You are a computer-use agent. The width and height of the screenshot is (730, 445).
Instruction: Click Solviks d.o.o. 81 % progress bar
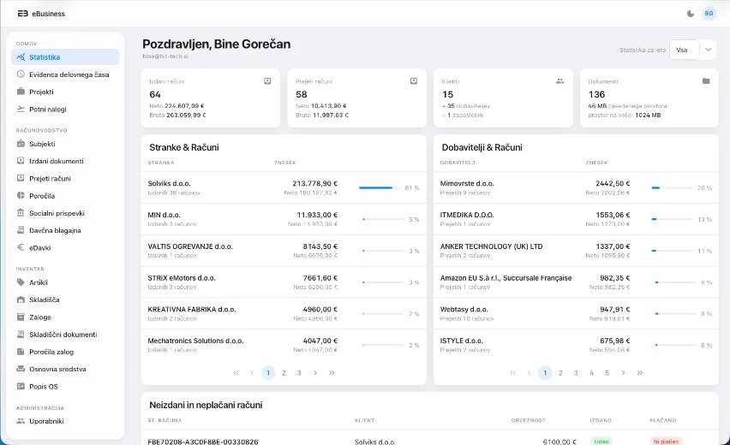click(379, 188)
